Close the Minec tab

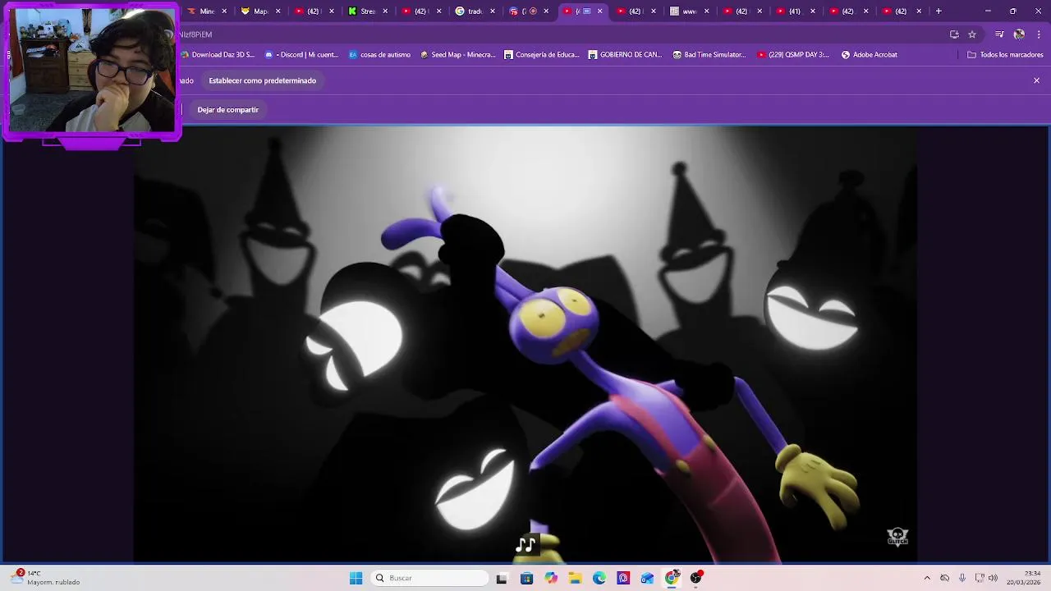pos(224,11)
